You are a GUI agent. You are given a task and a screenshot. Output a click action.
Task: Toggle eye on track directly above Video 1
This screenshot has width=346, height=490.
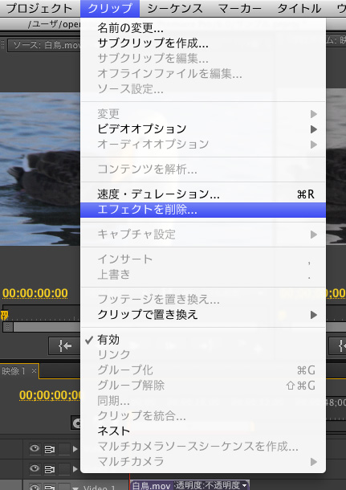pos(35,468)
